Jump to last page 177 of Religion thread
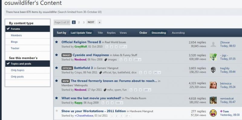 123,47
